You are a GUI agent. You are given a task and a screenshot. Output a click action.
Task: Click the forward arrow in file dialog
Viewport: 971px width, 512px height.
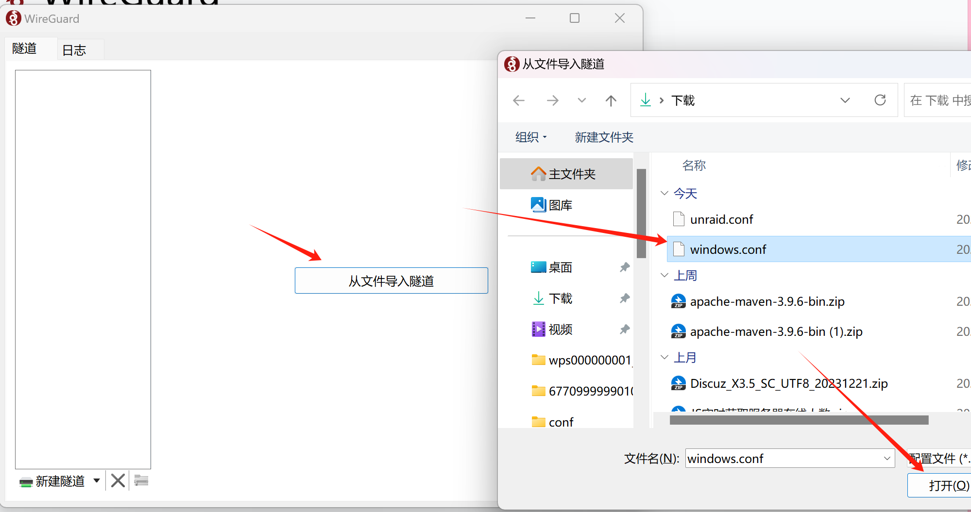pos(552,100)
